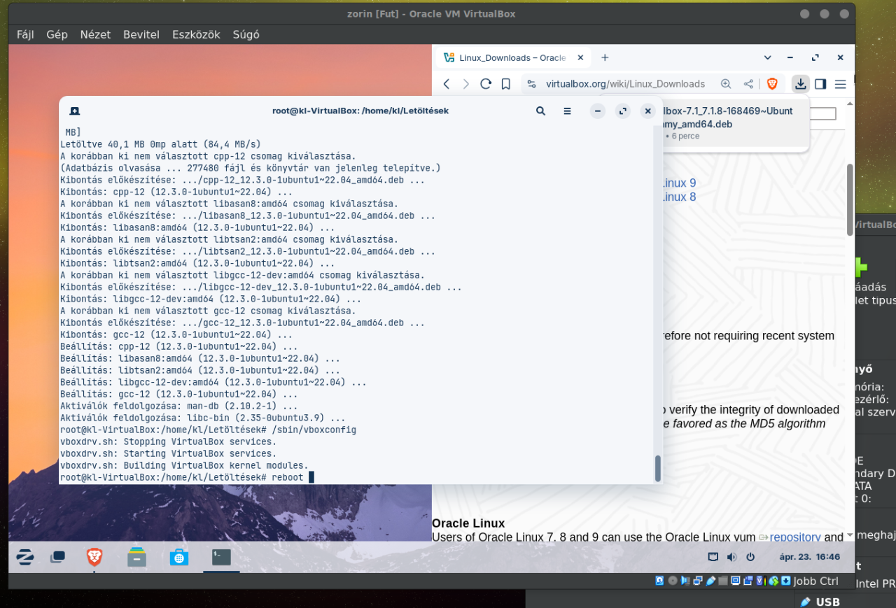Click VirtualBox optical disc status icon
Screen dimensions: 896x608
673,581
